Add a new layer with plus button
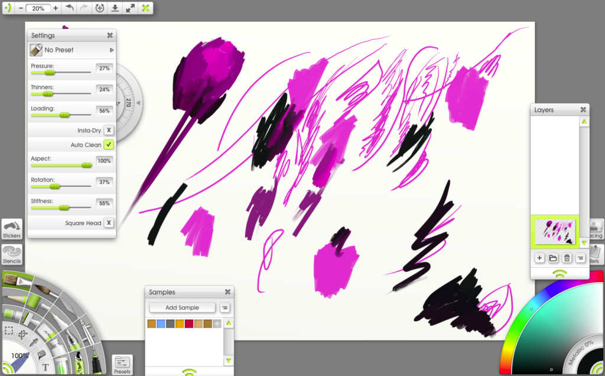Screen dimensions: 605x376 coord(539,258)
